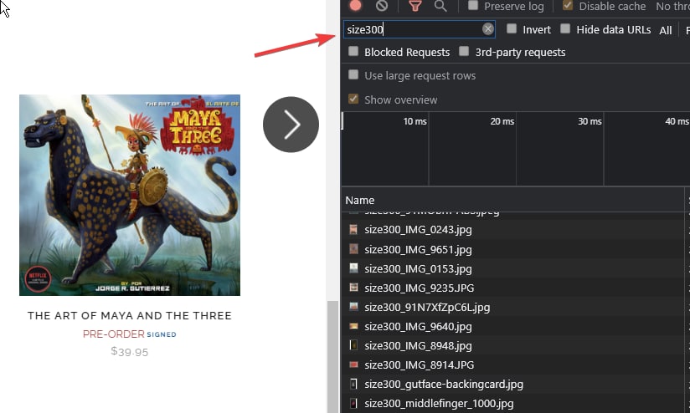
Task: Click thumbnail icon of size300_IMG_9235.JPG
Action: click(353, 288)
